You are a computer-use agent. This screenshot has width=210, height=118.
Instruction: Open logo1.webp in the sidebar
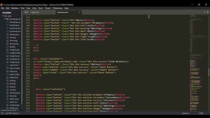point(14,74)
